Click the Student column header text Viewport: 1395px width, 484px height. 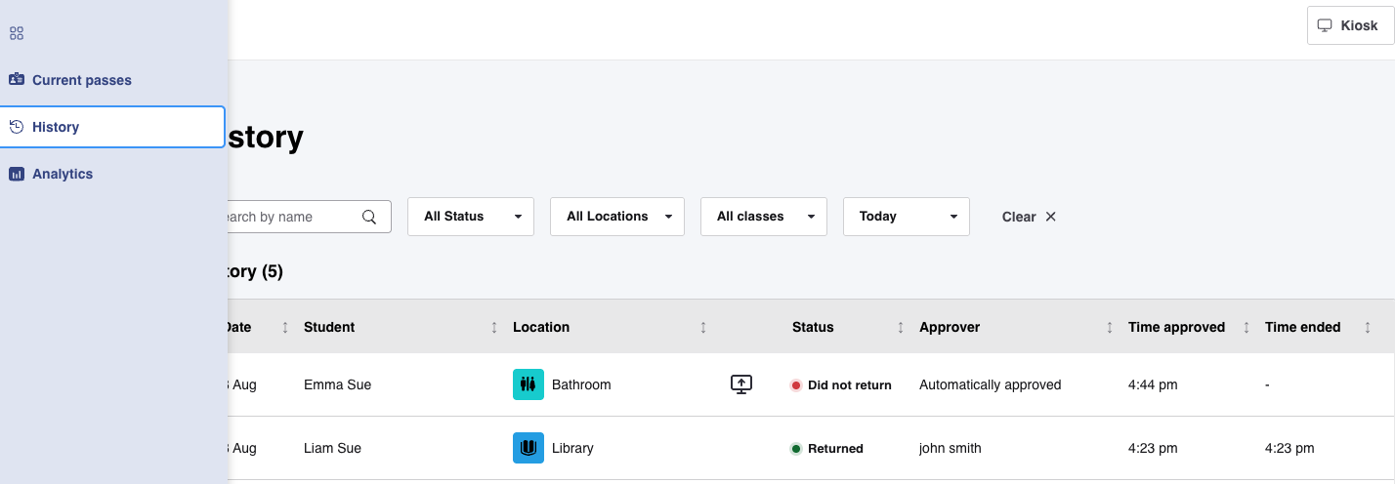click(329, 327)
